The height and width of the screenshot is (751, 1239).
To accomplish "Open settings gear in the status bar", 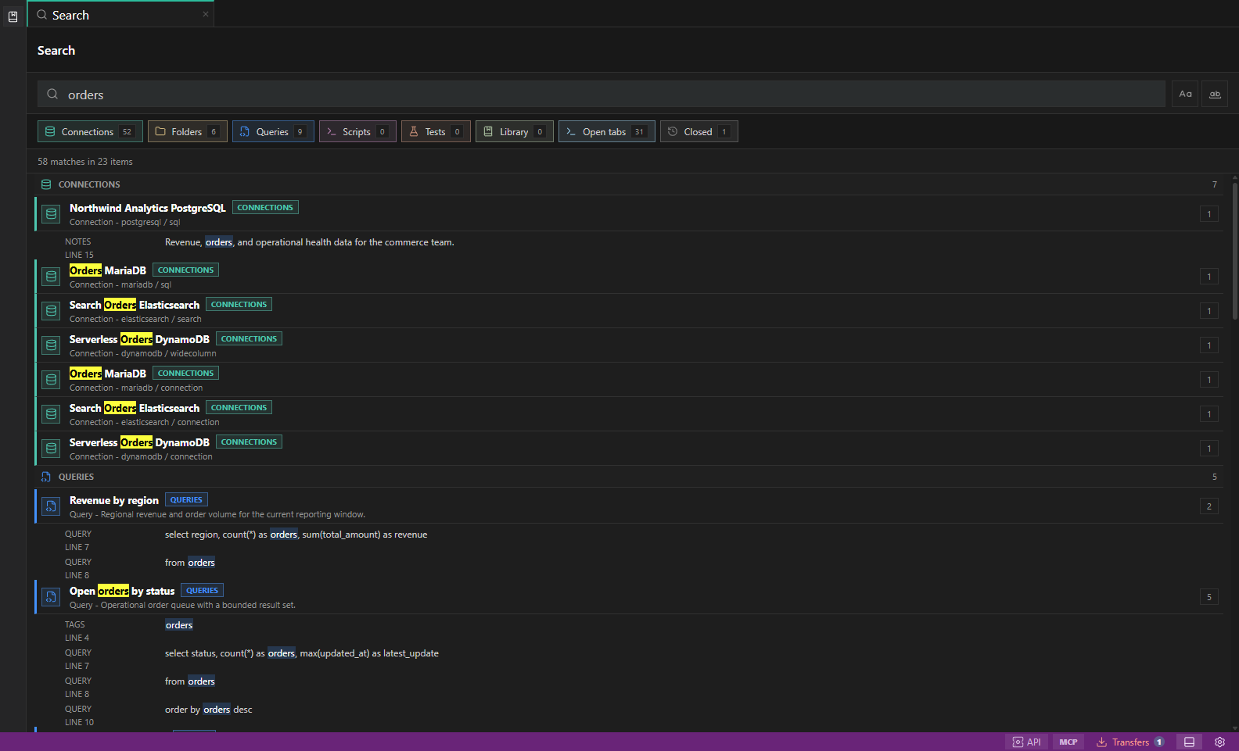I will pos(1219,742).
